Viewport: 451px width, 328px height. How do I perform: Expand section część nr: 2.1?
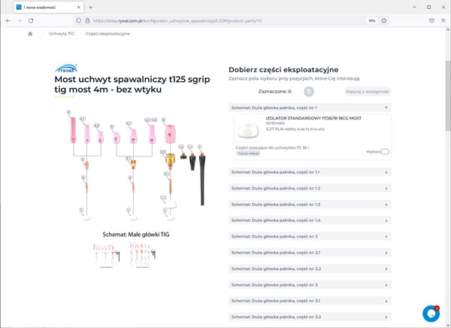310,253
